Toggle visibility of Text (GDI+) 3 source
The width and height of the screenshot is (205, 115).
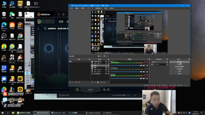(106, 64)
